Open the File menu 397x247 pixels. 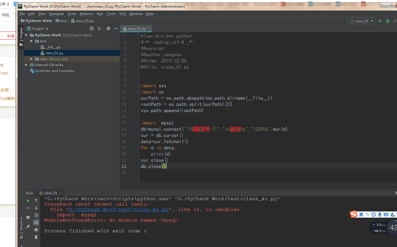22,14
